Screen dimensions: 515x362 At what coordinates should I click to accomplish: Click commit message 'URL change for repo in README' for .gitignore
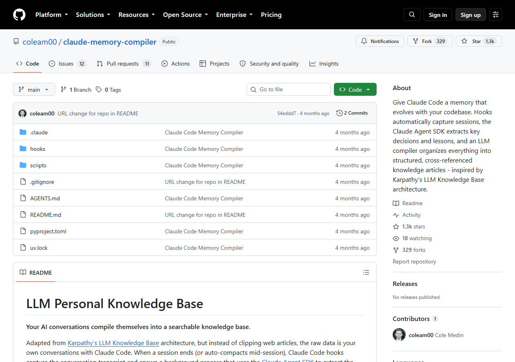pyautogui.click(x=205, y=182)
